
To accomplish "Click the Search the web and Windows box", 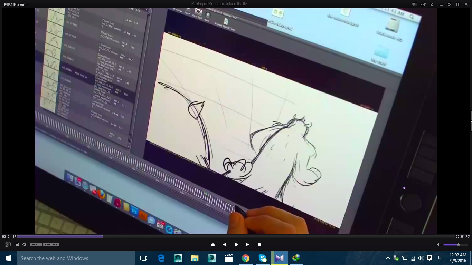I will (76, 258).
